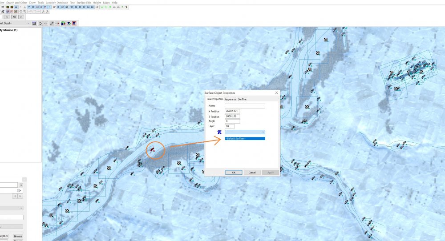Click the zoom in plus icon
Image resolution: width=445 pixels, height=241 pixels.
[x=40, y=23]
